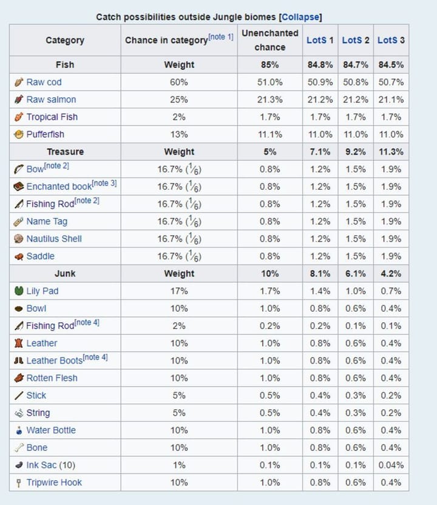Viewport: 437px width, 505px height.
Task: Open the LotS 1 column header link
Action: point(320,40)
